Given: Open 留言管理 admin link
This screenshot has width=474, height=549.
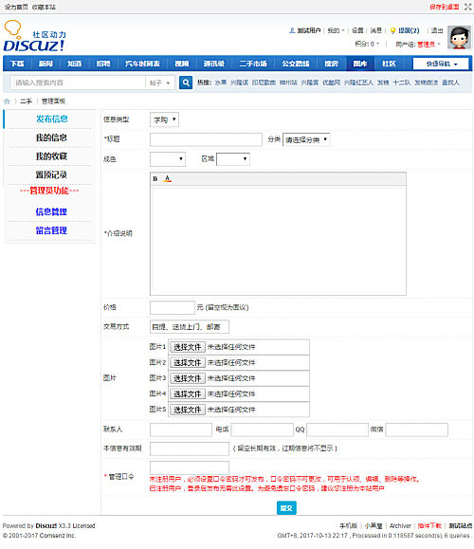Looking at the screenshot, I should (51, 230).
